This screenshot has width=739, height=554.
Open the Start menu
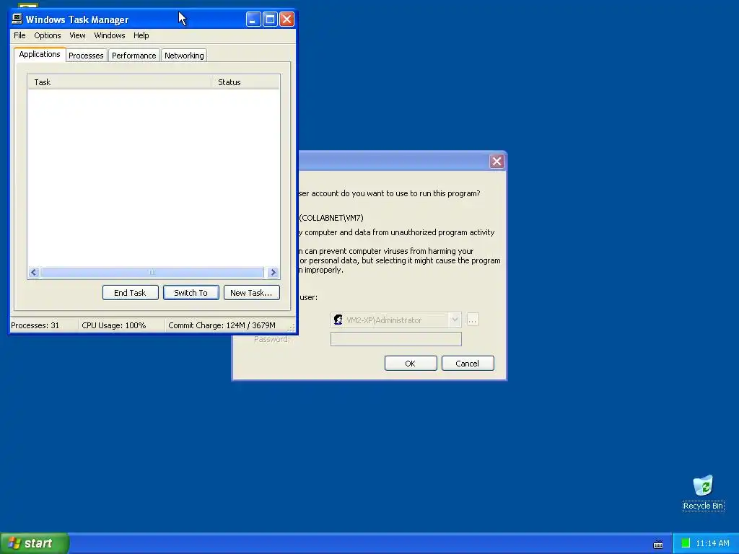tap(35, 543)
